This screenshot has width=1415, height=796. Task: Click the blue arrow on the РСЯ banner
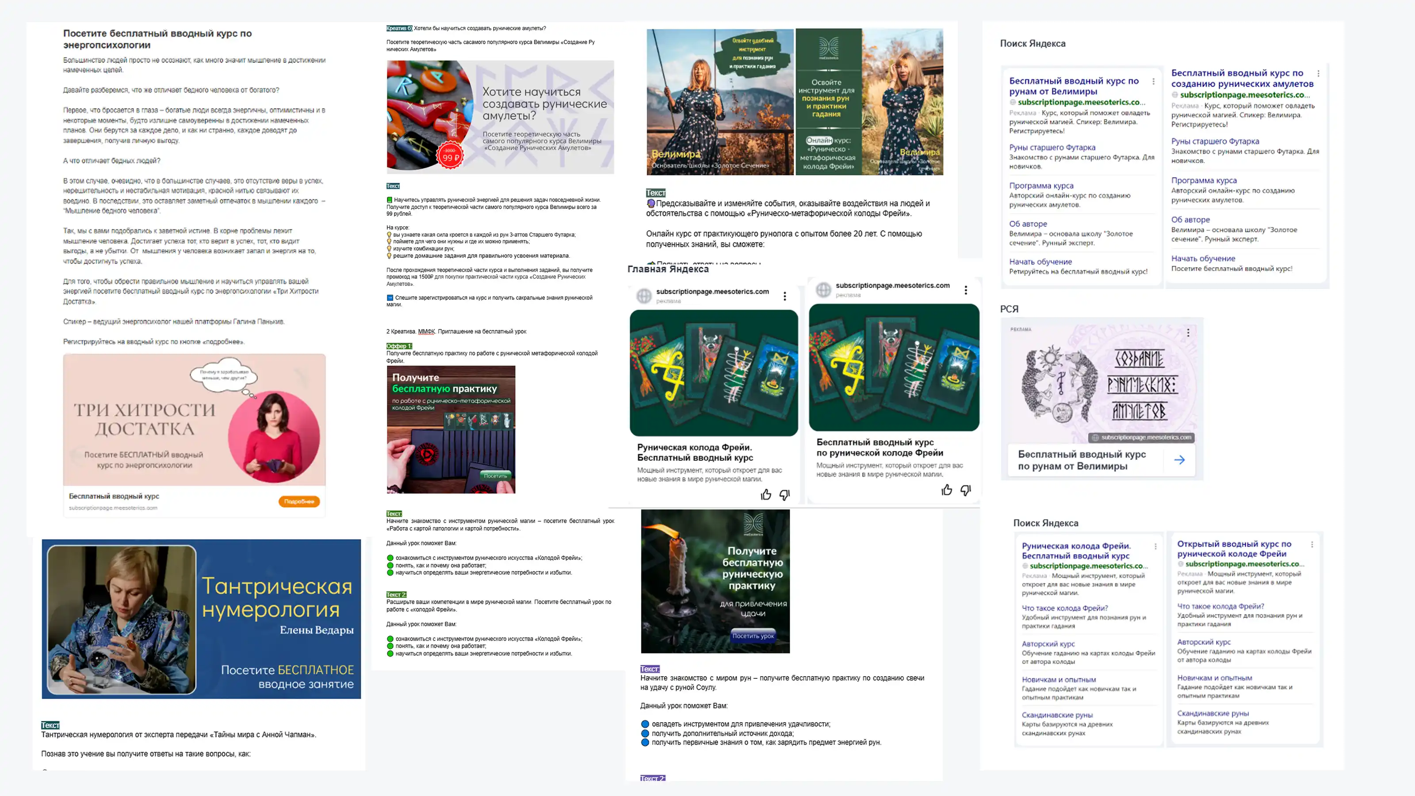point(1179,460)
